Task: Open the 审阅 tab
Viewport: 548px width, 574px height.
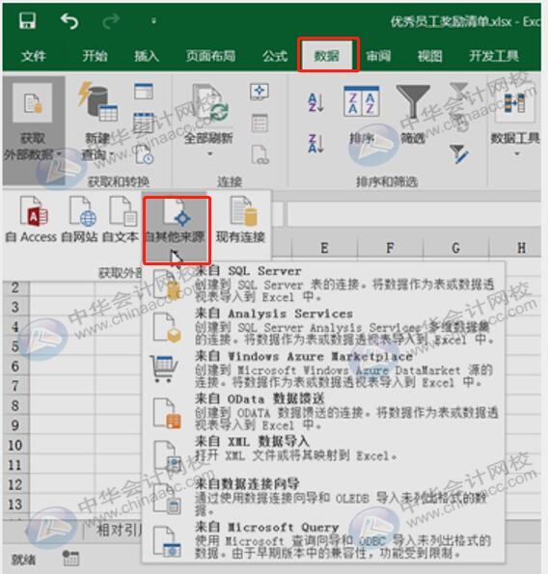Action: click(x=378, y=56)
